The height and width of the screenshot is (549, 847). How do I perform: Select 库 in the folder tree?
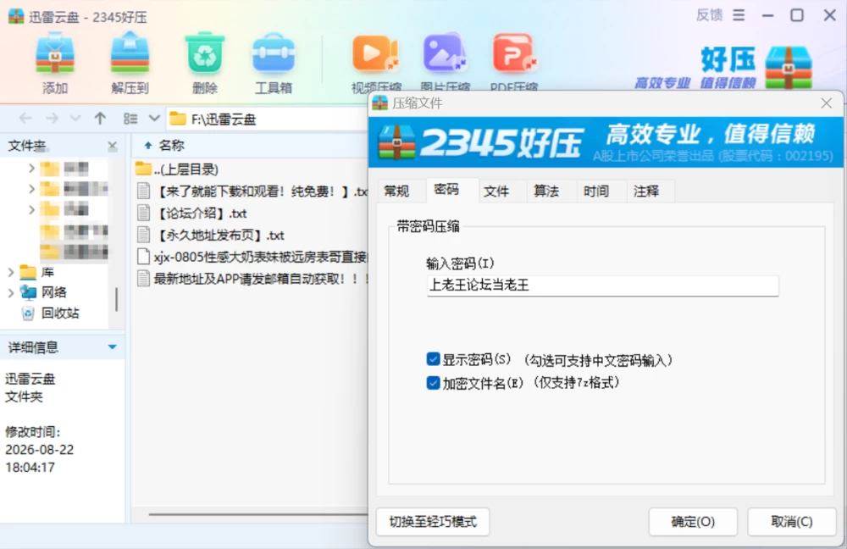(47, 272)
